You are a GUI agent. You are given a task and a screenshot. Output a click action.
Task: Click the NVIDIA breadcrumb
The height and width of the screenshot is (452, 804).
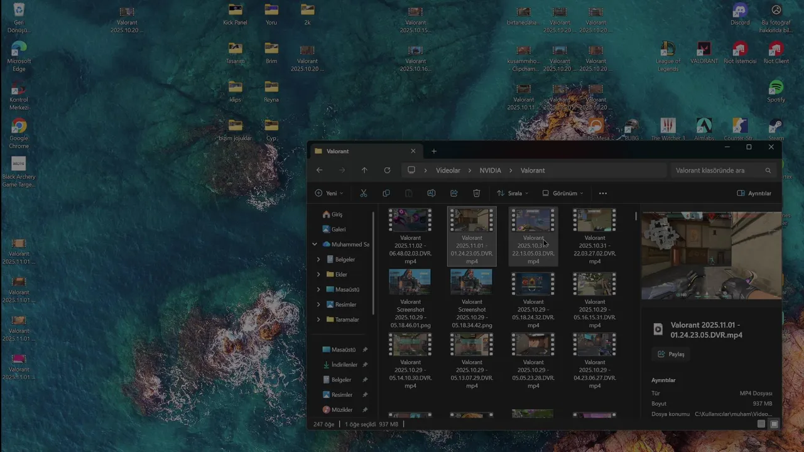pos(490,170)
